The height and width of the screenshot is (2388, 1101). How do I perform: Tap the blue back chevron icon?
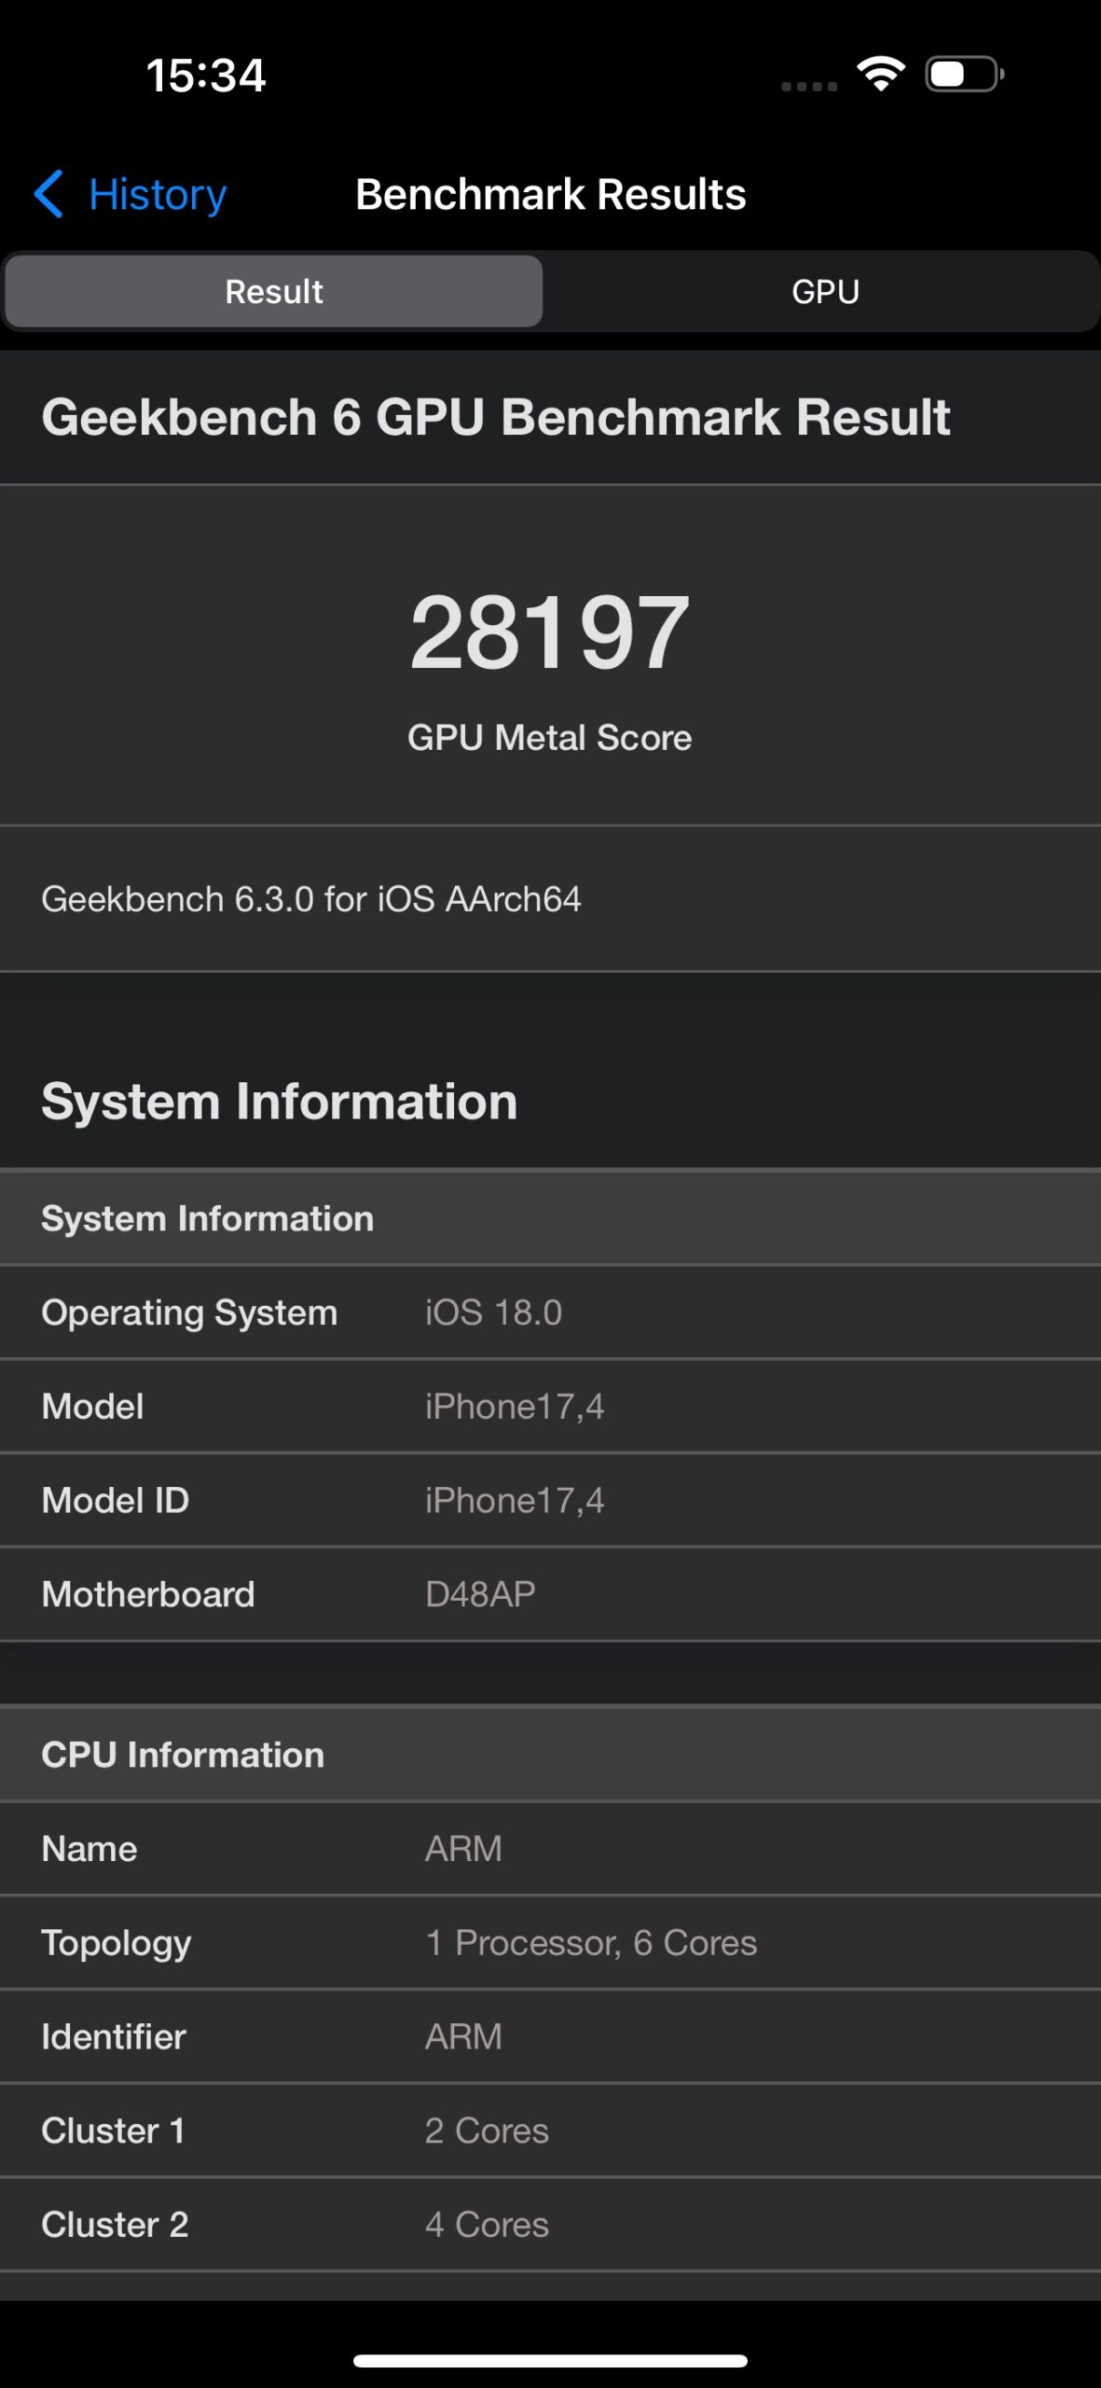tap(48, 194)
